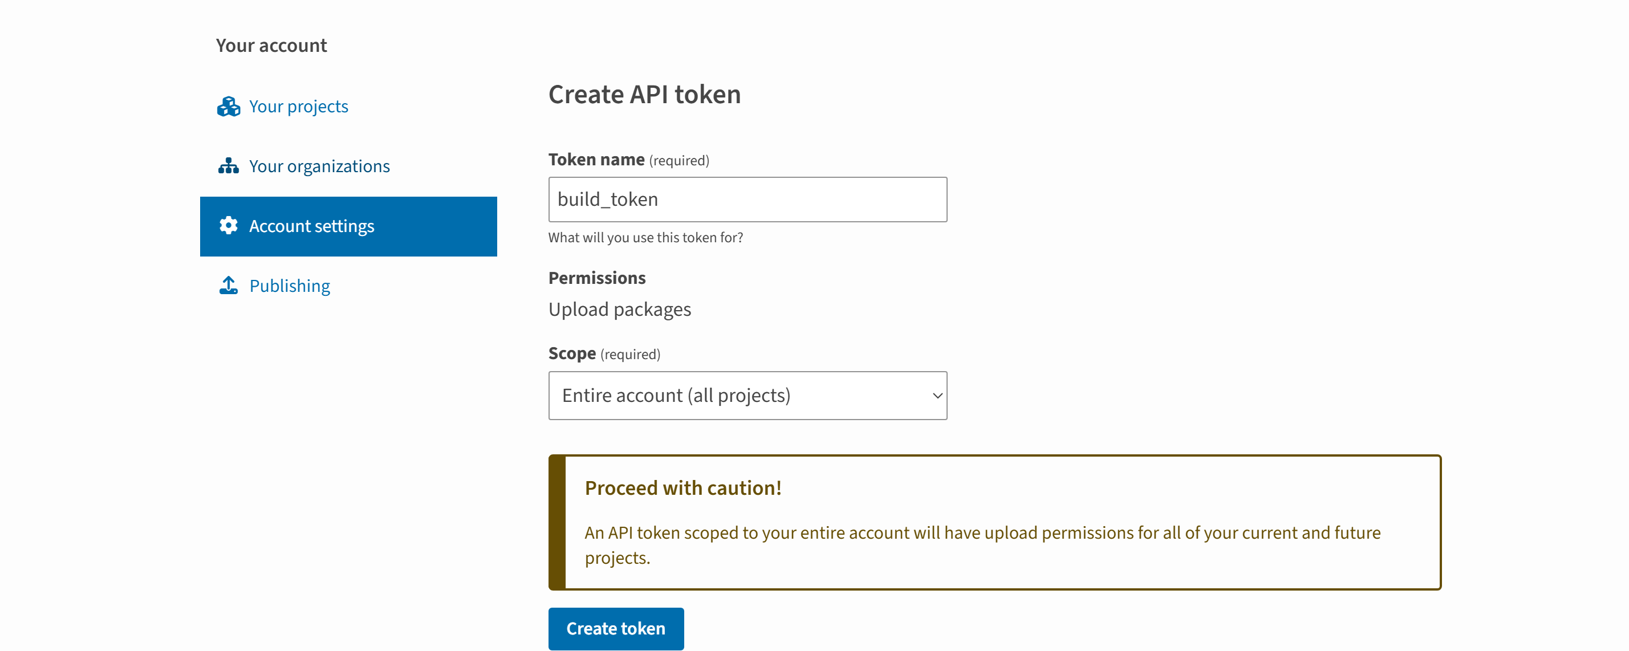Click the gear icon in Account settings
1629x651 pixels.
228,226
